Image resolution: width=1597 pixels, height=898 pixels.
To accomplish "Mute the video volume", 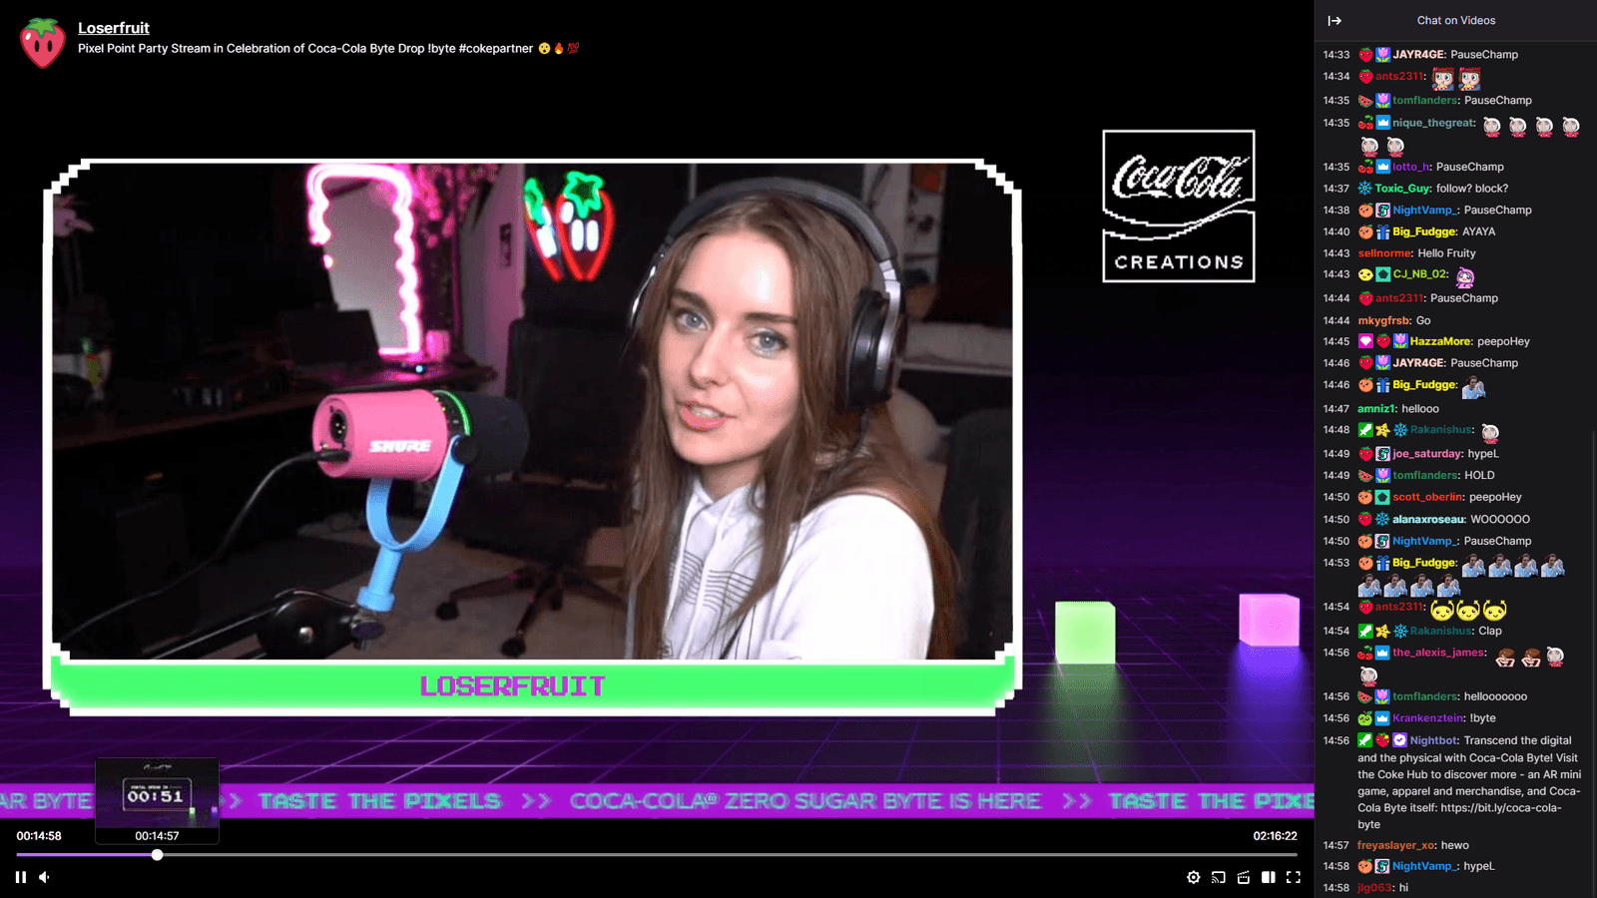I will click(x=44, y=877).
